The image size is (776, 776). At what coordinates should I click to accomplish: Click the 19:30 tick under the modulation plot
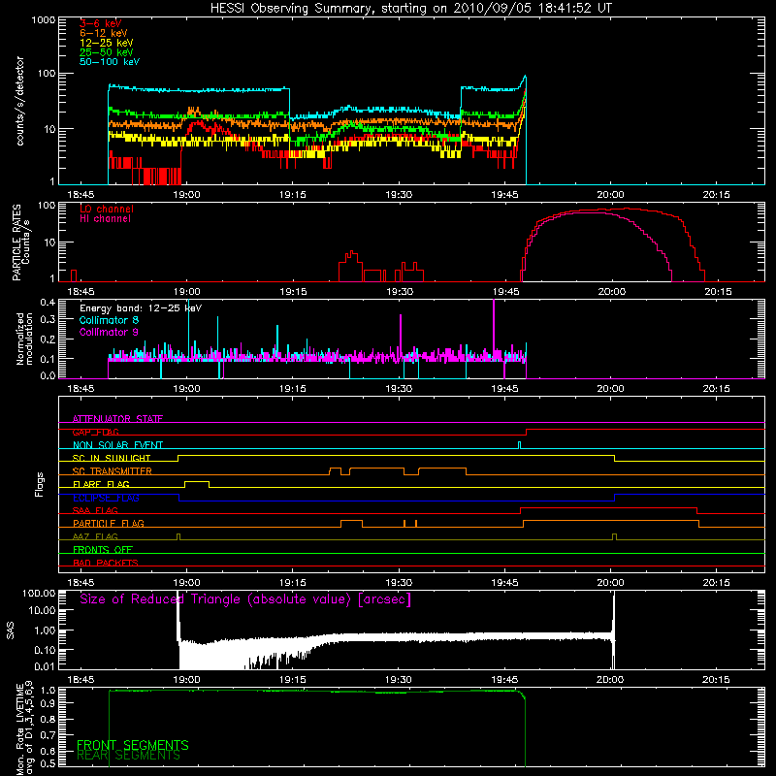pyautogui.click(x=399, y=389)
